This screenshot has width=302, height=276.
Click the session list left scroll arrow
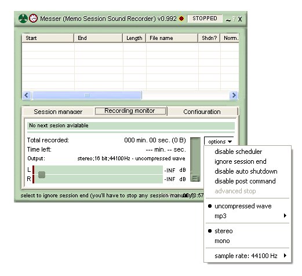[27, 95]
